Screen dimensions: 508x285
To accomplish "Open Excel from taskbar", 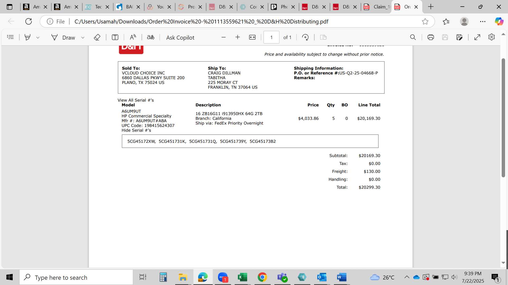I will pos(242,277).
